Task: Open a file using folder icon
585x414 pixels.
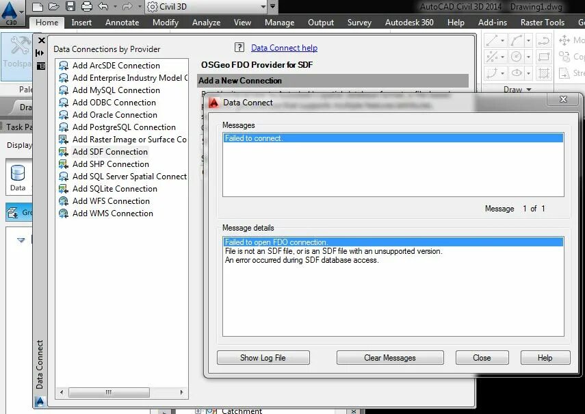Action: point(54,6)
